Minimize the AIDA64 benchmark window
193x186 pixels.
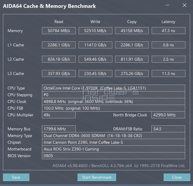coord(168,6)
